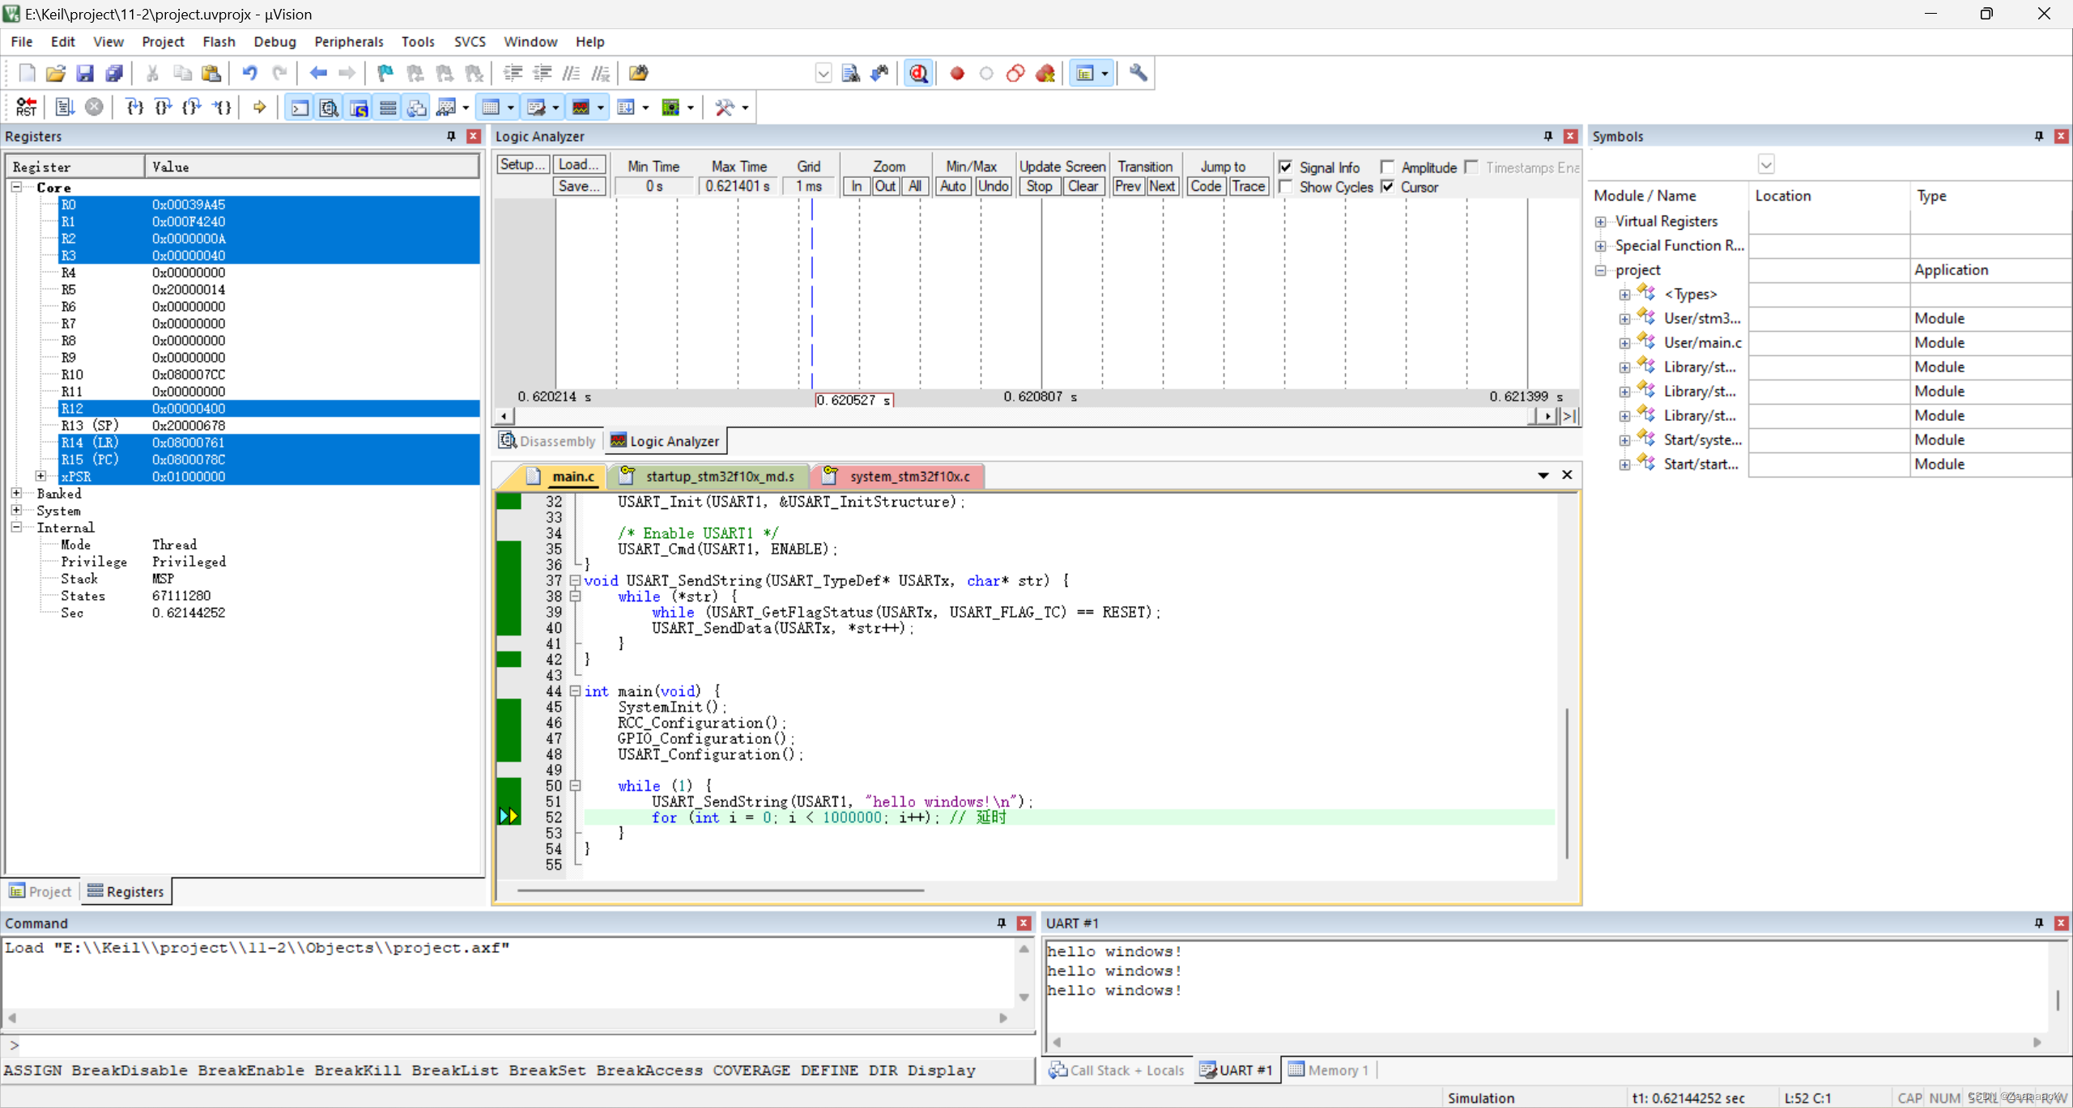Click Setup... in Logic Analyzer
Image resolution: width=2073 pixels, height=1108 pixels.
pyautogui.click(x=522, y=164)
